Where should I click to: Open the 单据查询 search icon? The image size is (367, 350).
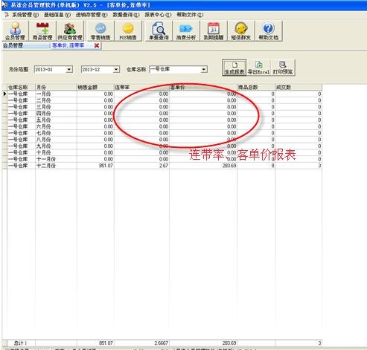(x=159, y=30)
